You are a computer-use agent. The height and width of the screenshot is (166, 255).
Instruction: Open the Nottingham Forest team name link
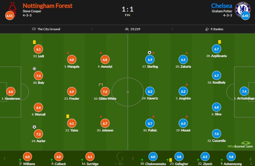(x=47, y=6)
